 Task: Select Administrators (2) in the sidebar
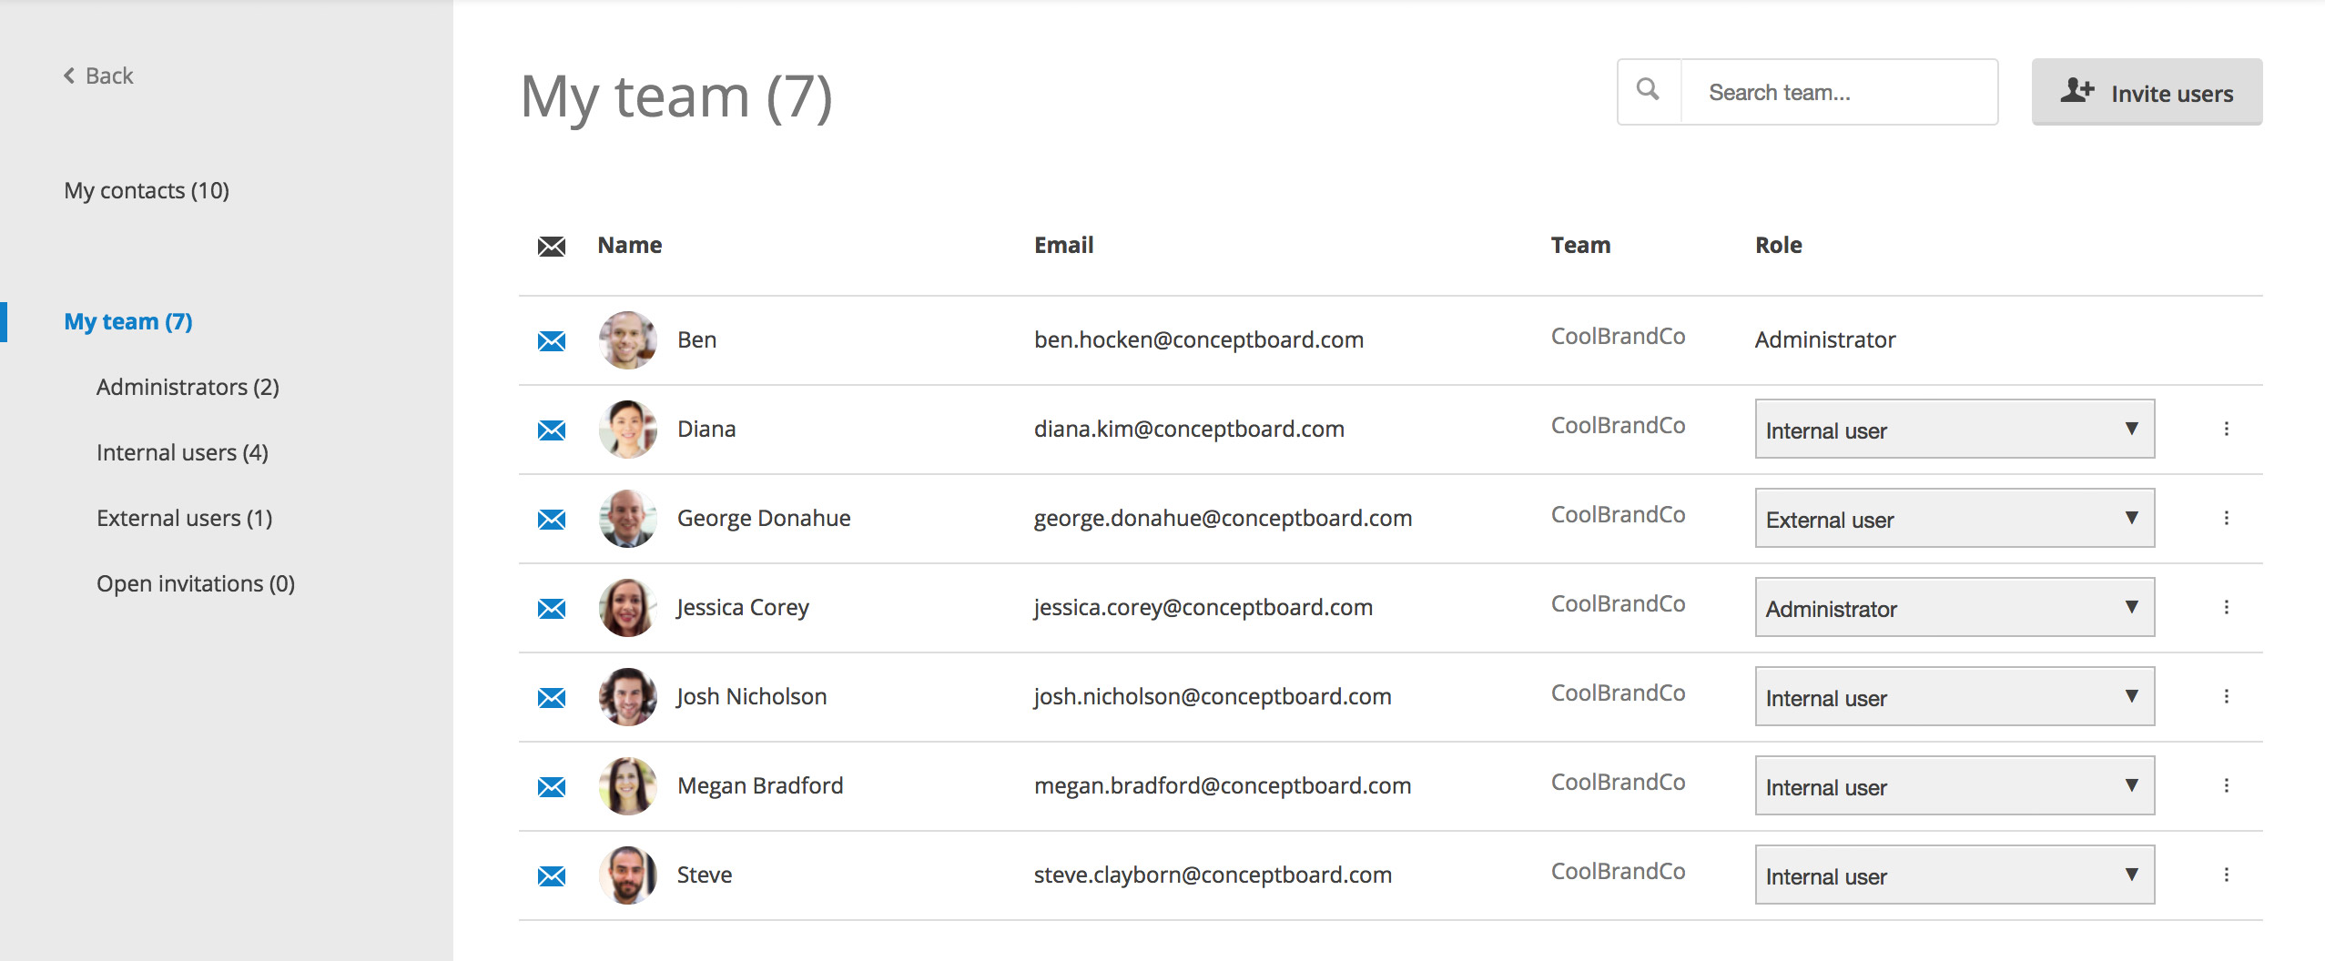point(188,387)
